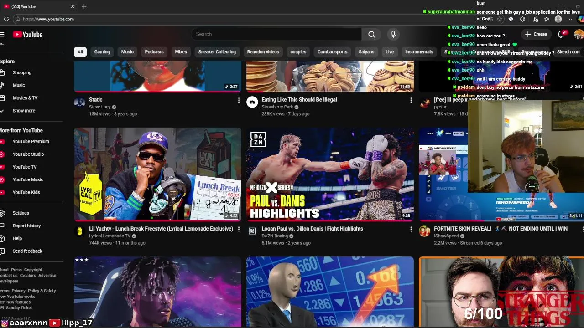This screenshot has height=328, width=584.
Task: Play the pancakes and cookies thumbnail
Action: [330, 77]
